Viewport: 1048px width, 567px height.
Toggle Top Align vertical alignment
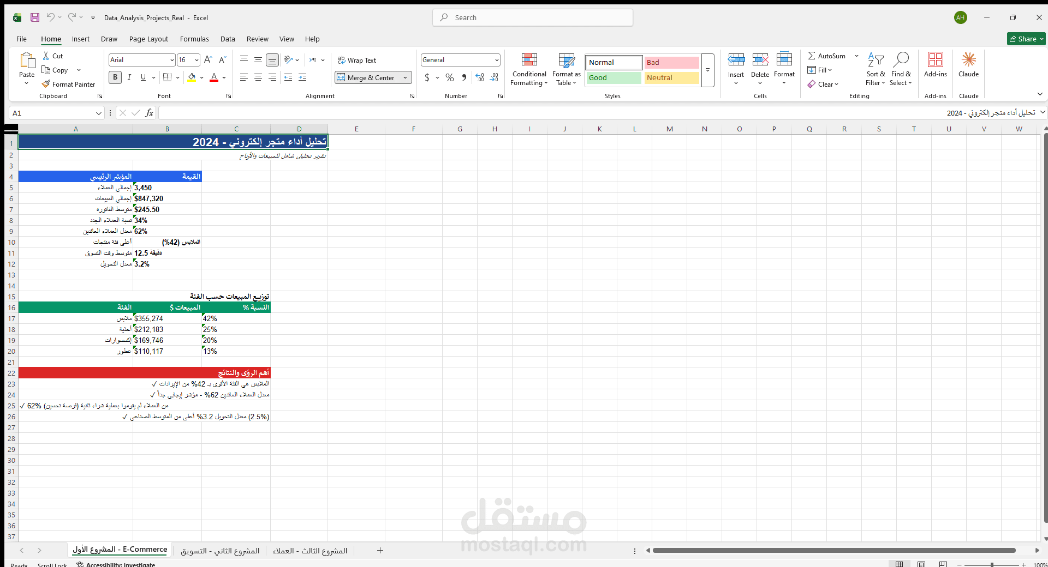[244, 60]
